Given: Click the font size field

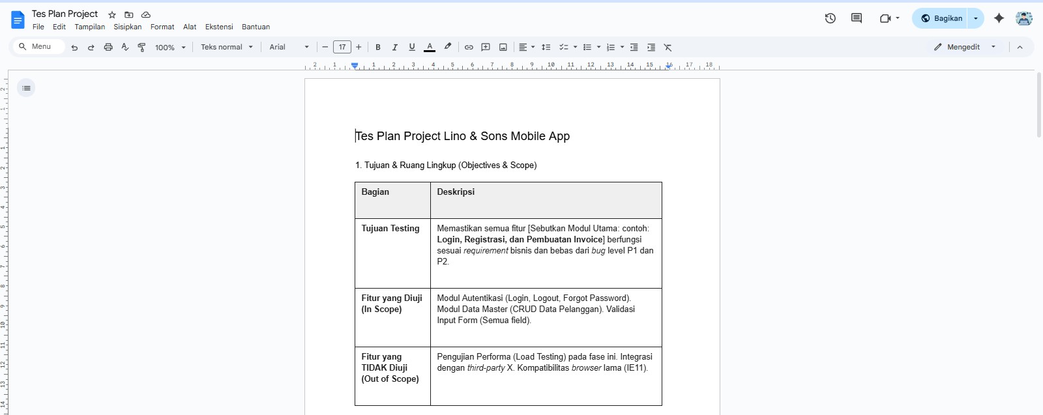Looking at the screenshot, I should [x=342, y=47].
